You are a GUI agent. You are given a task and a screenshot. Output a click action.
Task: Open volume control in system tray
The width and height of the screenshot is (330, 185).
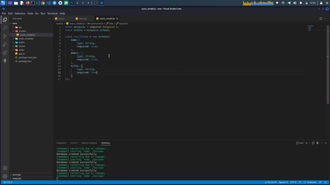pos(295,3)
